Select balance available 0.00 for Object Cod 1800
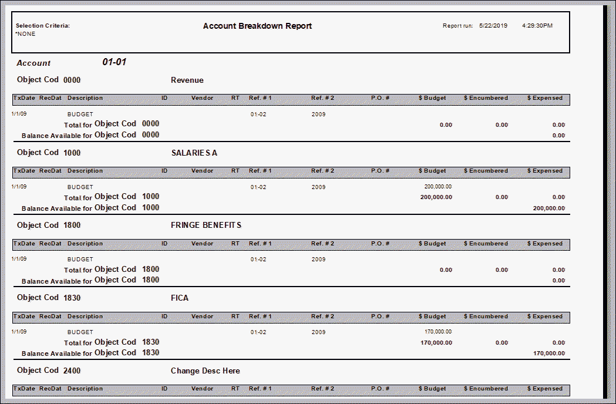Screen dimensions: 616x404 [x=558, y=281]
